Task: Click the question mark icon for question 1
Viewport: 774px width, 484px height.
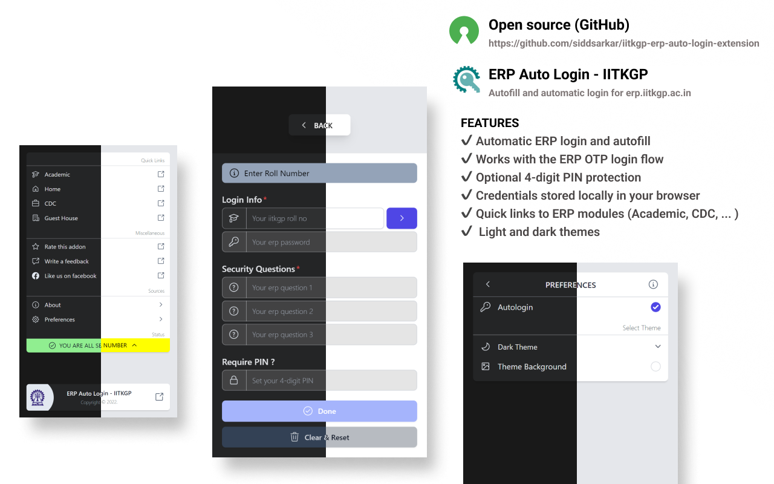Action: point(234,287)
